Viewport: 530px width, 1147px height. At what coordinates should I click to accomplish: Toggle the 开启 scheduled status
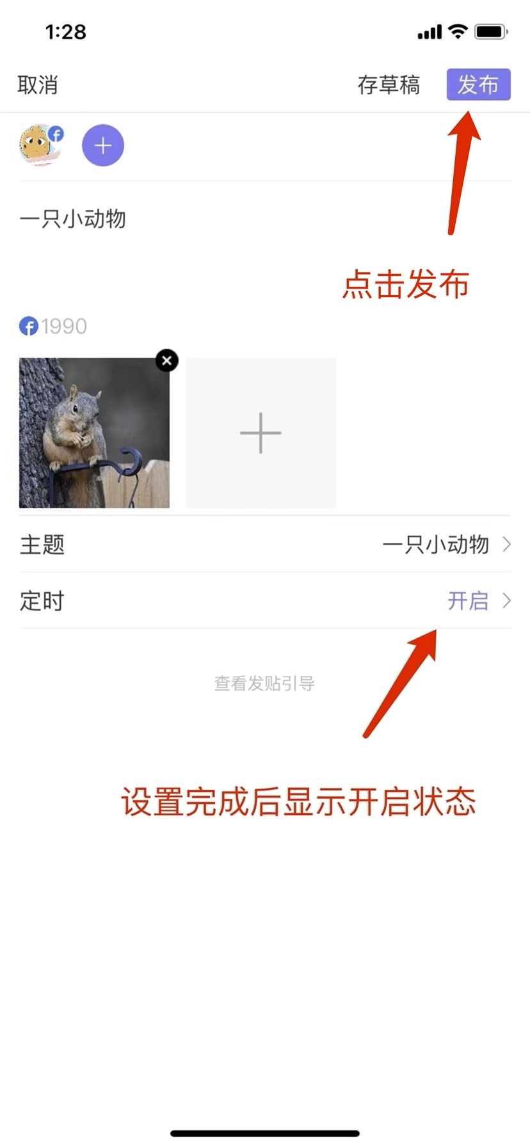point(468,601)
